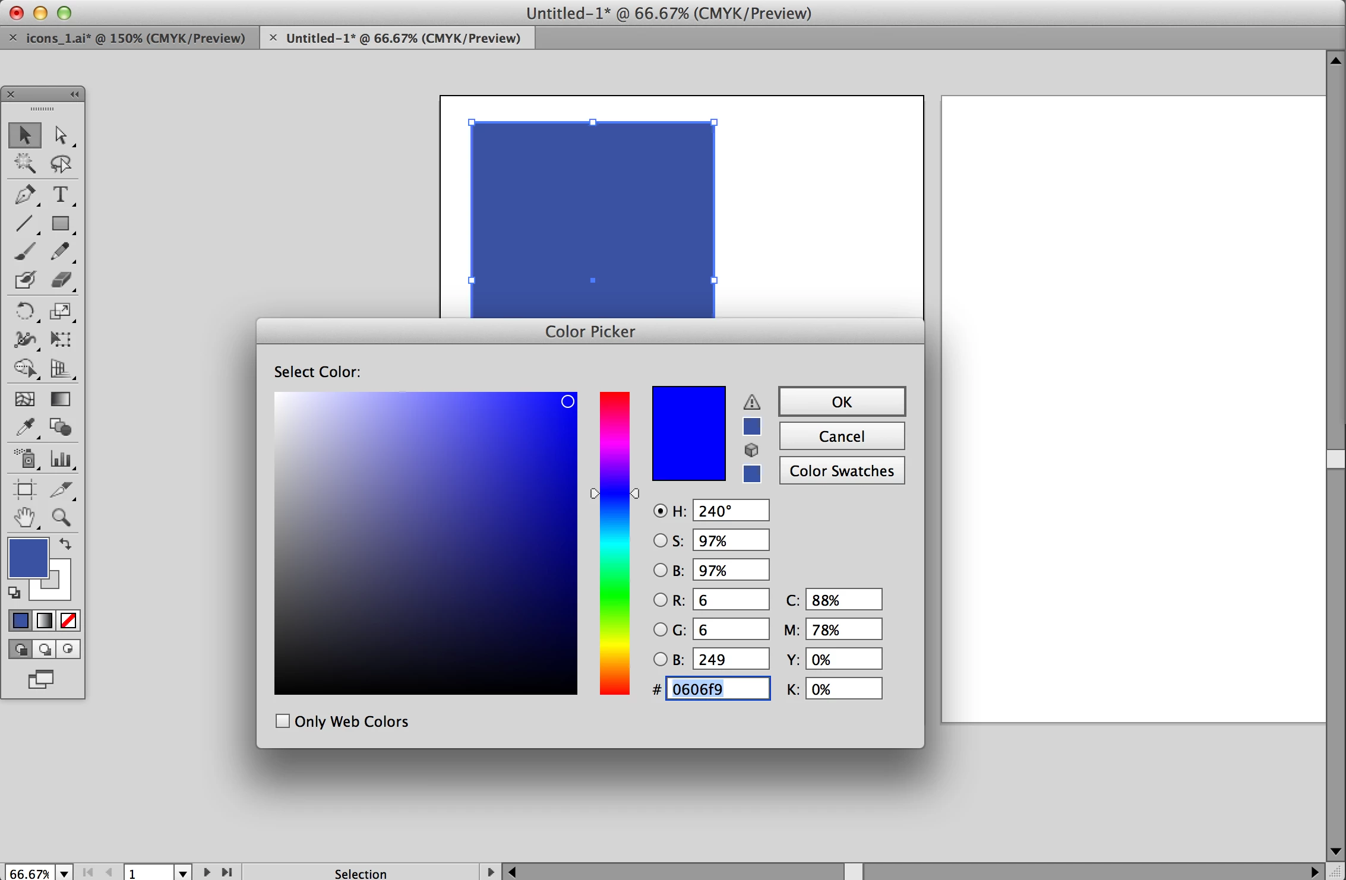This screenshot has height=880, width=1346.
Task: Choose the Magic Wand tool
Action: tap(24, 163)
